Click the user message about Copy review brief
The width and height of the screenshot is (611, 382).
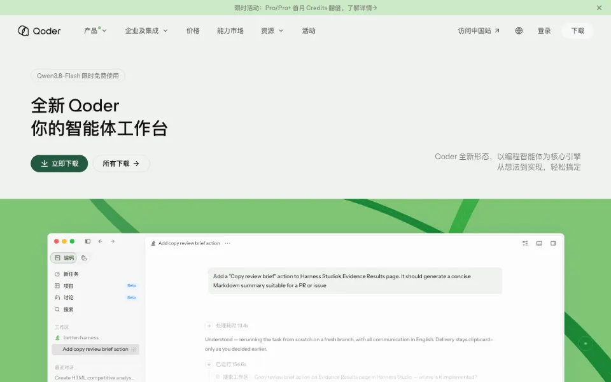355,281
